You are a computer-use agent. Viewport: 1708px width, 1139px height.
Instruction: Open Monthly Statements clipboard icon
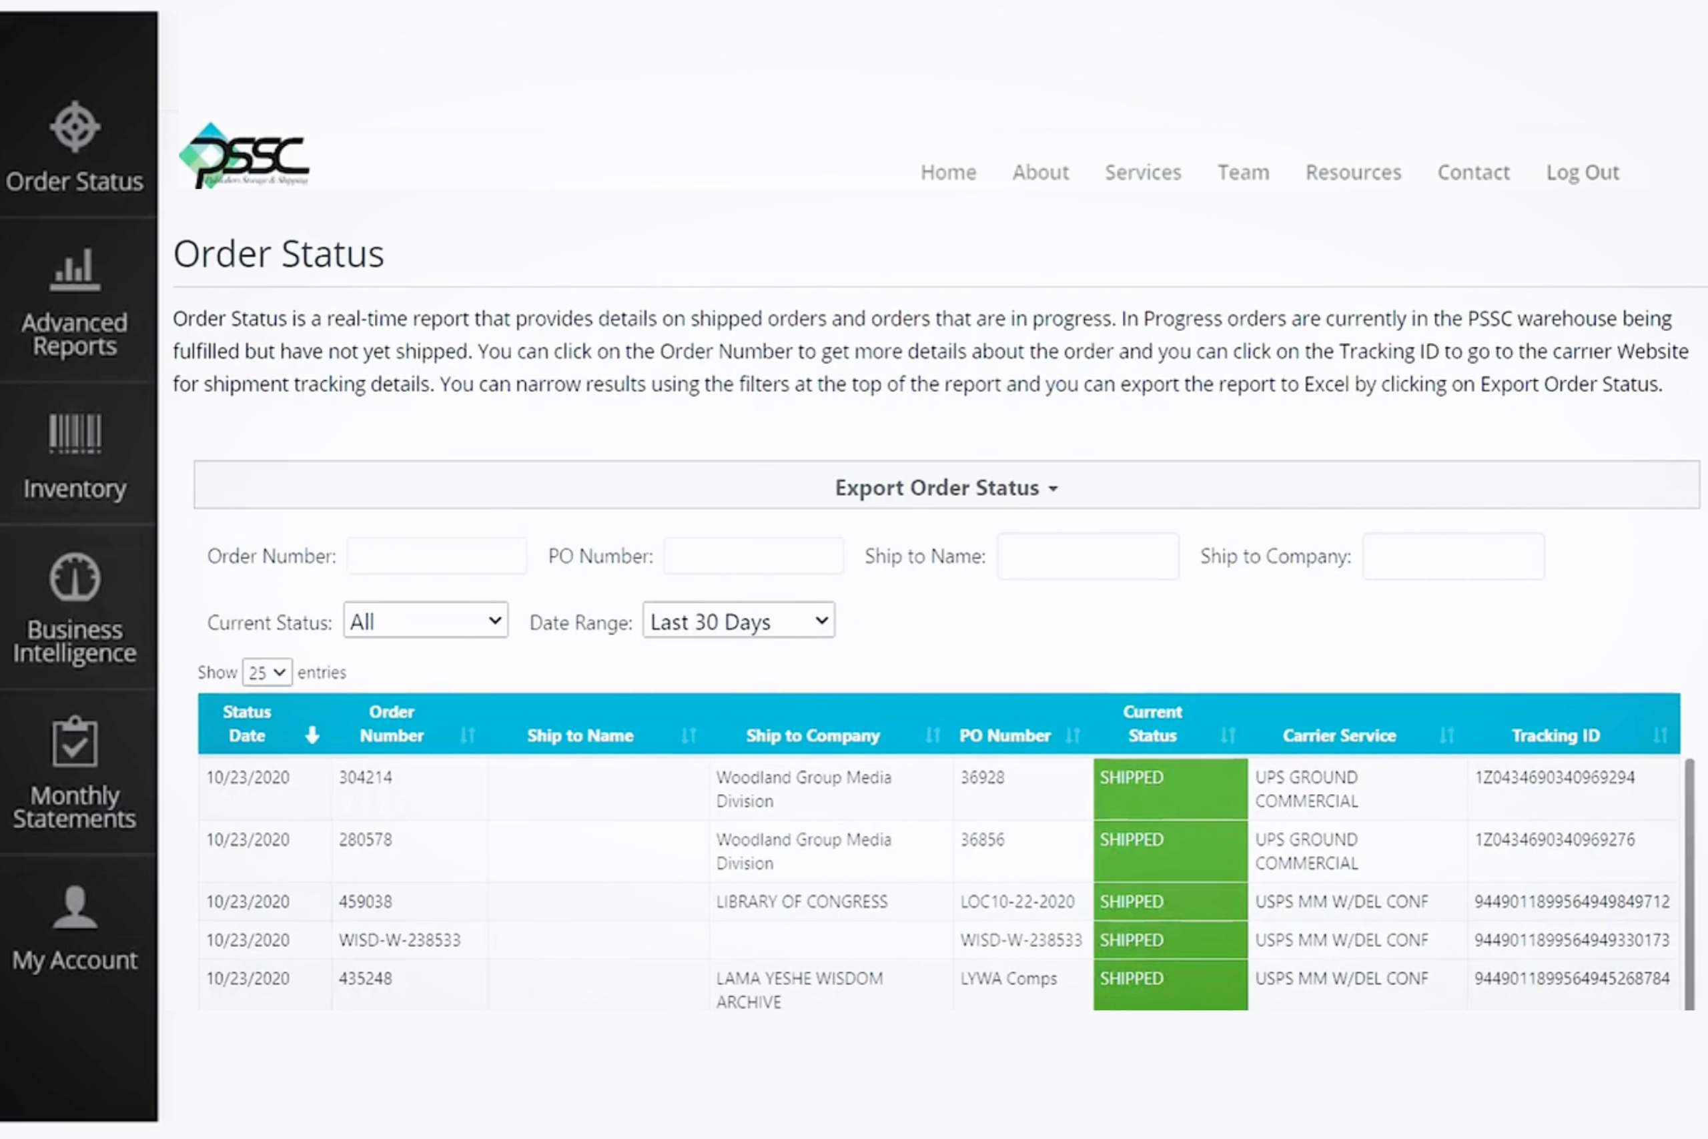click(x=75, y=743)
